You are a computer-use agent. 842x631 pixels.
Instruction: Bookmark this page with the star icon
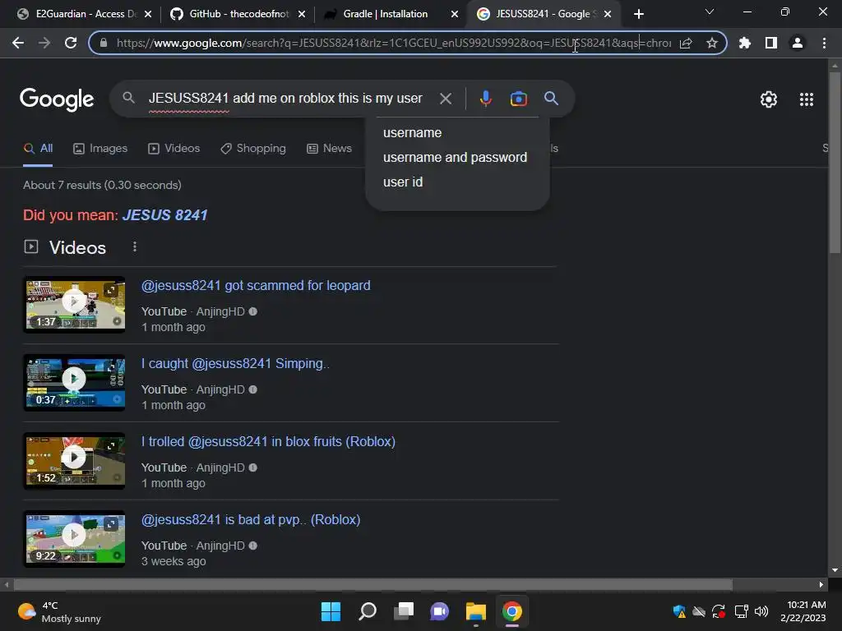(x=711, y=43)
